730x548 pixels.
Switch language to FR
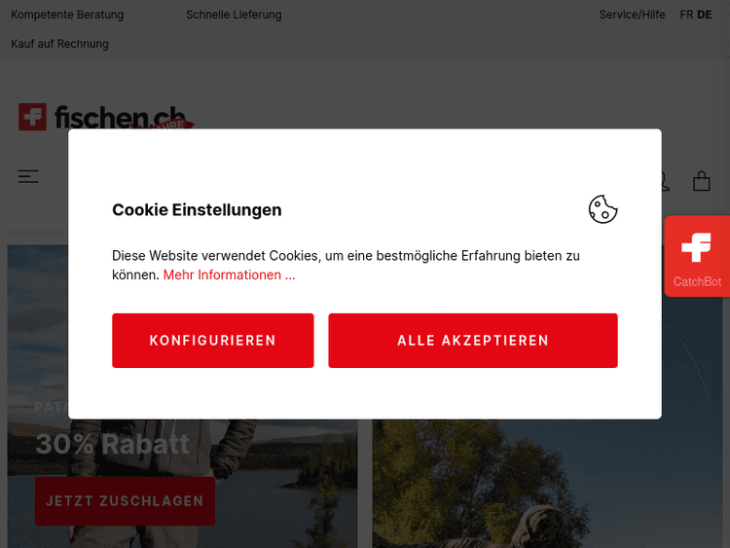tap(686, 15)
